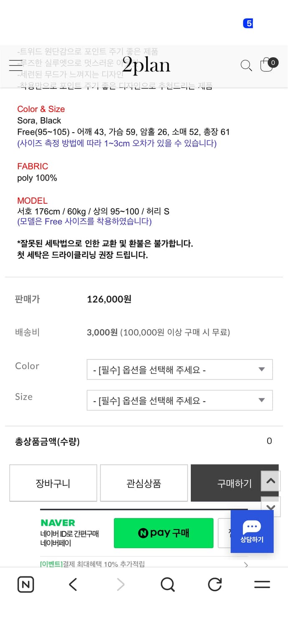
Task: Tap the back arrow in bottom navigation
Action: click(73, 584)
